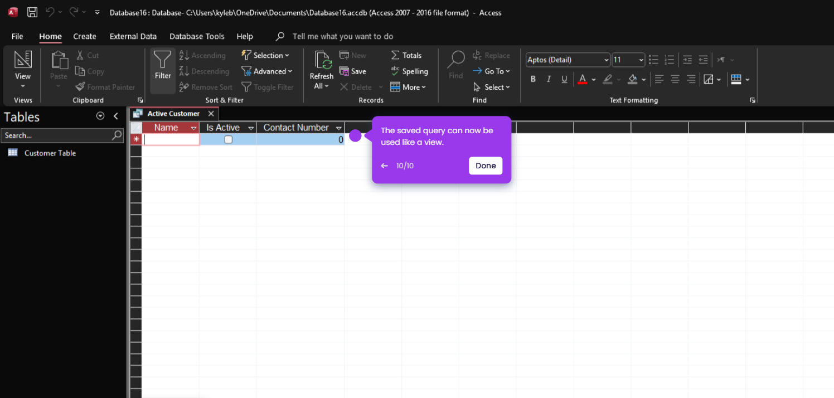Screen dimensions: 834x398
Task: Switch to the External Data tab
Action: 133,36
